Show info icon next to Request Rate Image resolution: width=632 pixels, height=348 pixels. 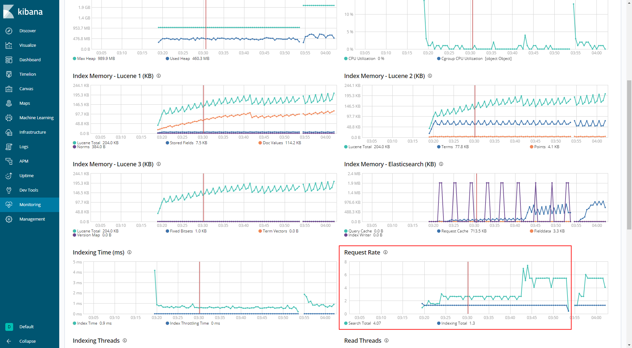point(385,252)
